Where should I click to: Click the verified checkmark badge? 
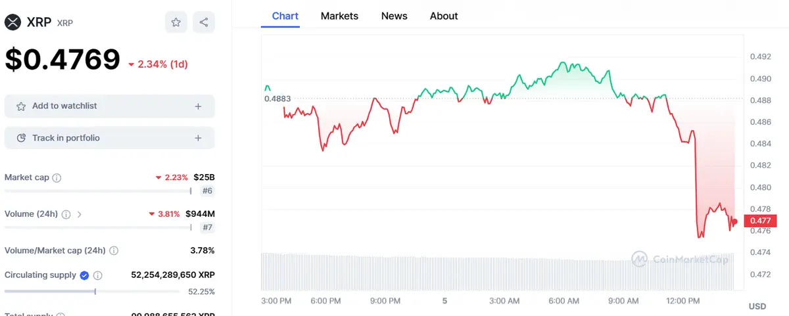point(85,276)
